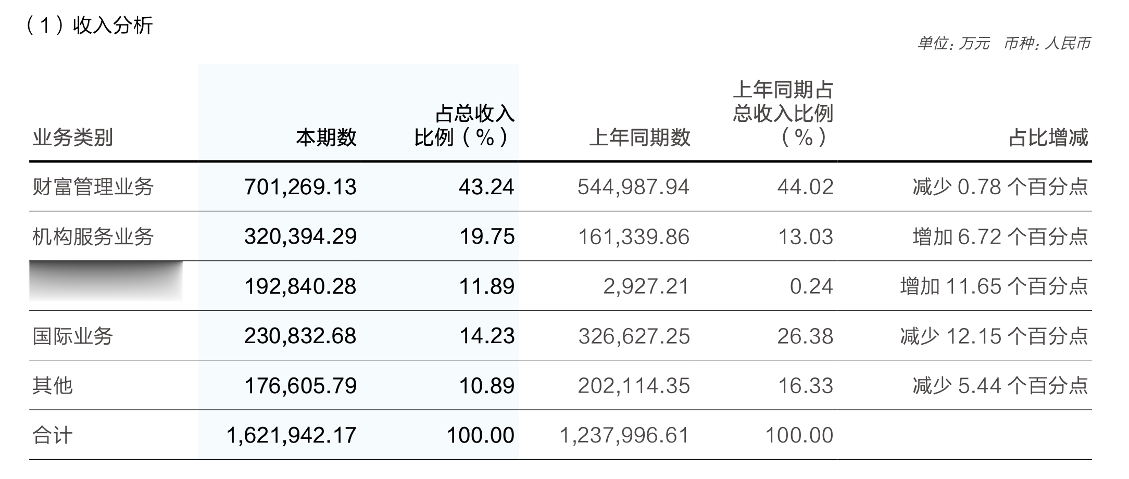Select the percentage 43.24 cell
Screen dimensions: 1129x479
click(x=486, y=187)
